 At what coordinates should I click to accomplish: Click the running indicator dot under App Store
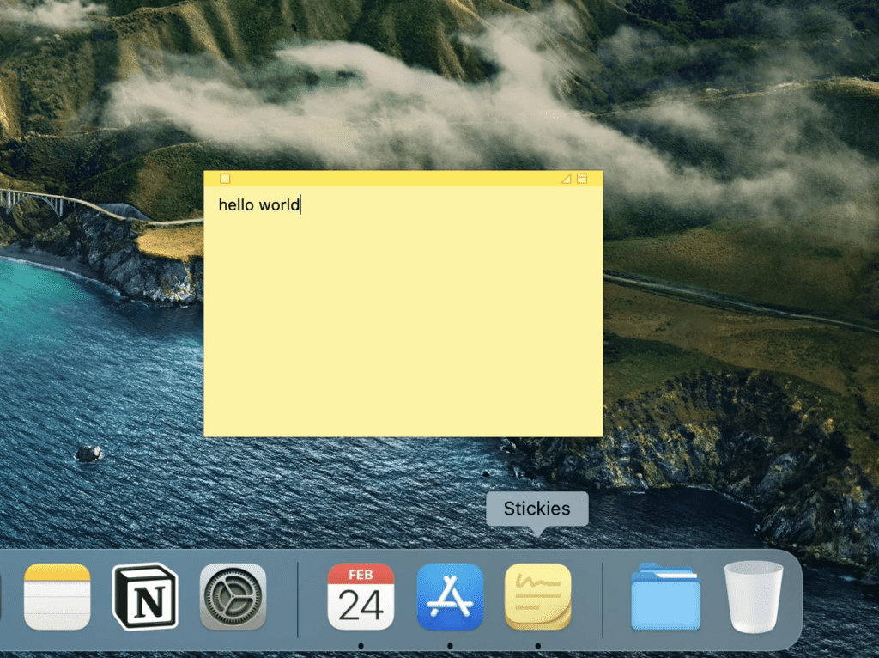click(x=450, y=645)
